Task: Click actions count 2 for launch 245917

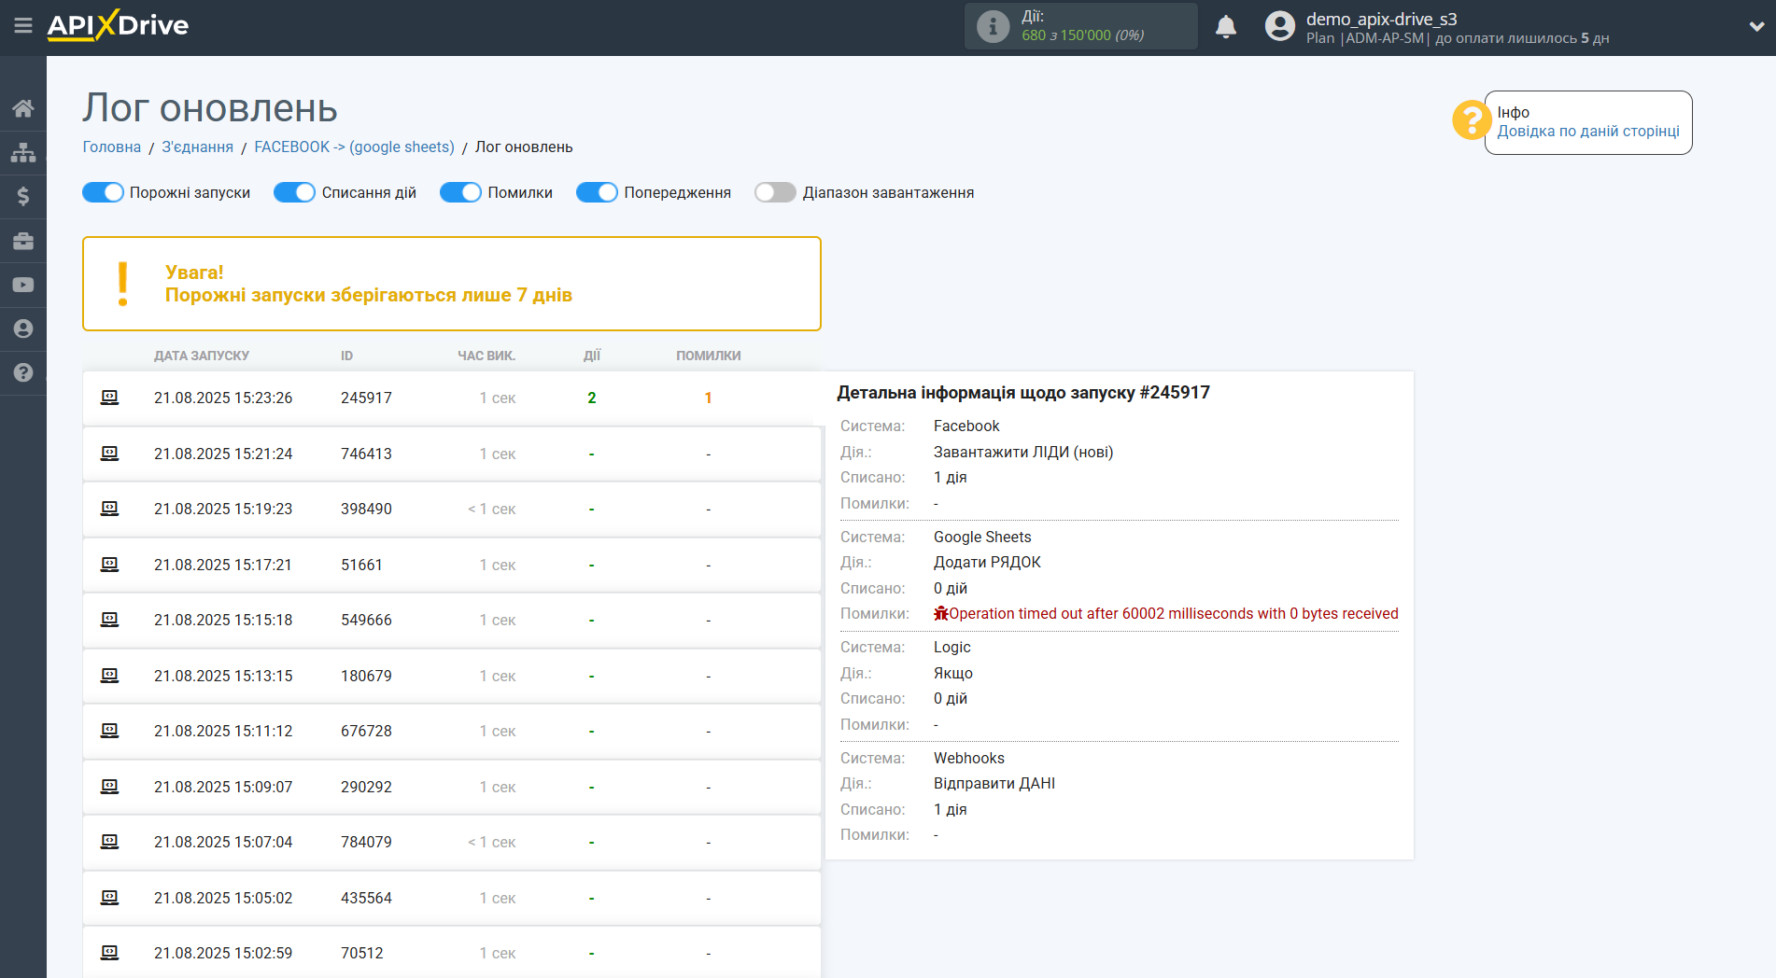Action: [592, 398]
